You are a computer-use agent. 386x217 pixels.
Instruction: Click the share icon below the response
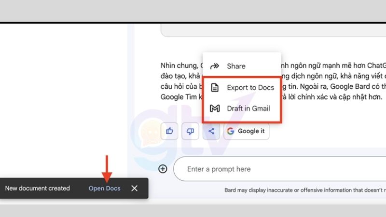(211, 131)
